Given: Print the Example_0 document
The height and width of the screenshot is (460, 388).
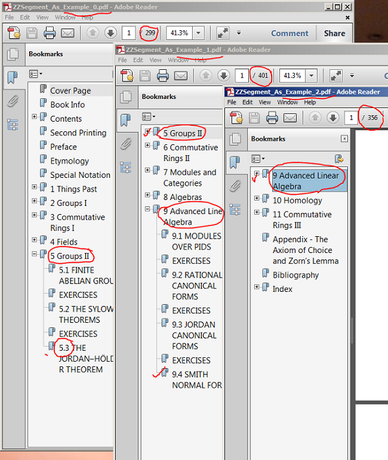Looking at the screenshot, I should point(50,33).
